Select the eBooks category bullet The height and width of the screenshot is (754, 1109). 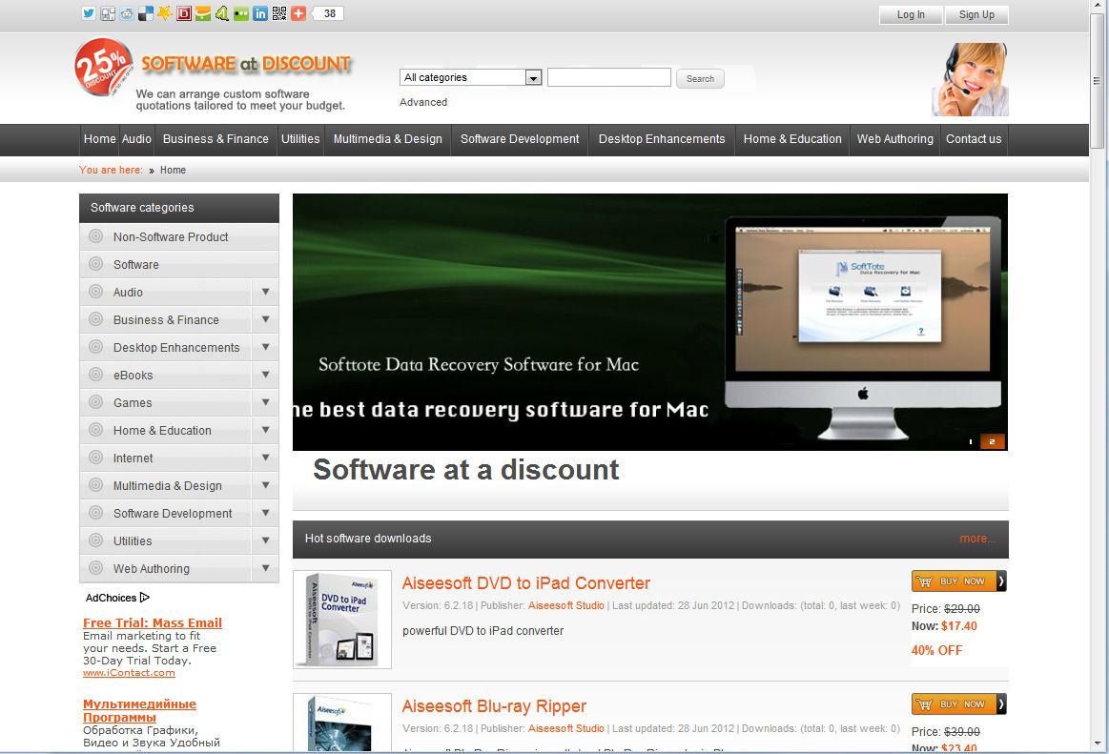tap(96, 375)
